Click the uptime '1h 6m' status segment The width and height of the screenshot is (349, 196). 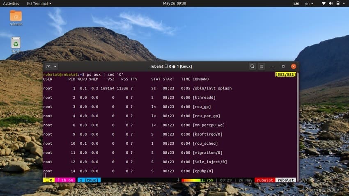point(65,180)
